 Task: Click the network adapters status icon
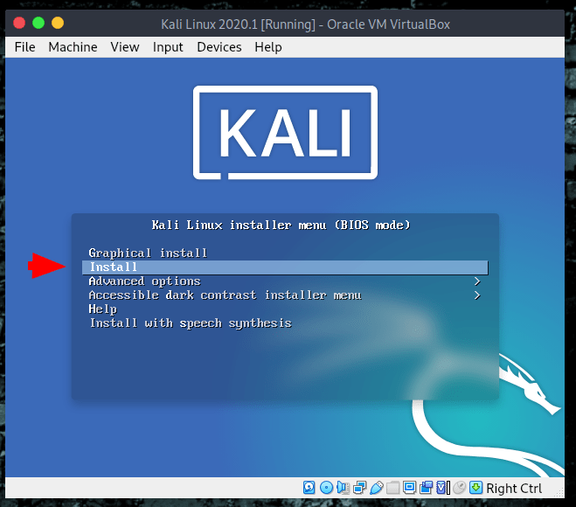point(359,488)
